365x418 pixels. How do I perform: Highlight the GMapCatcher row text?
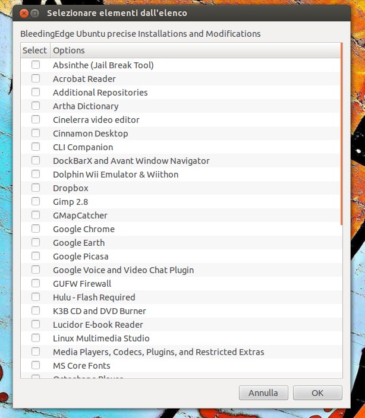80,216
